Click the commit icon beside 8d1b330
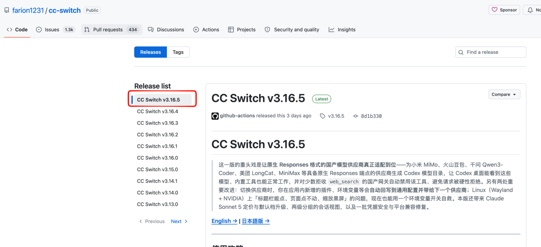 (x=356, y=116)
